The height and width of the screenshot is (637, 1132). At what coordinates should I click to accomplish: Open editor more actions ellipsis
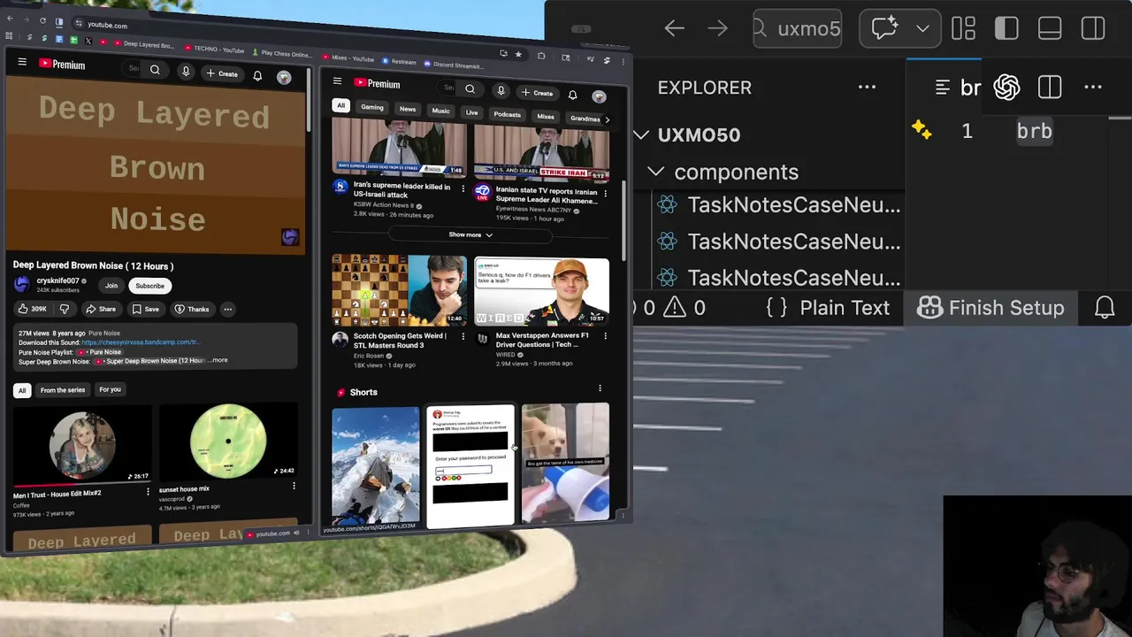1093,87
